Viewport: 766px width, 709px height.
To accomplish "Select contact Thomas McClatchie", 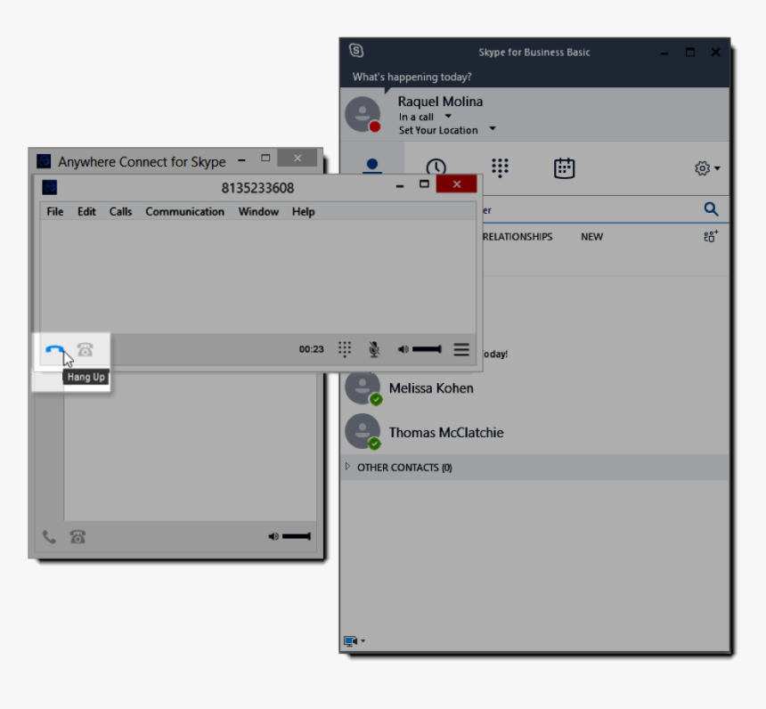I will 535,432.
